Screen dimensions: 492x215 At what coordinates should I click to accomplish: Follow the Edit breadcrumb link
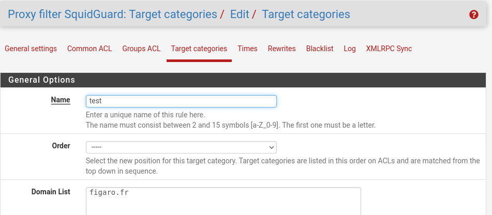click(x=240, y=14)
